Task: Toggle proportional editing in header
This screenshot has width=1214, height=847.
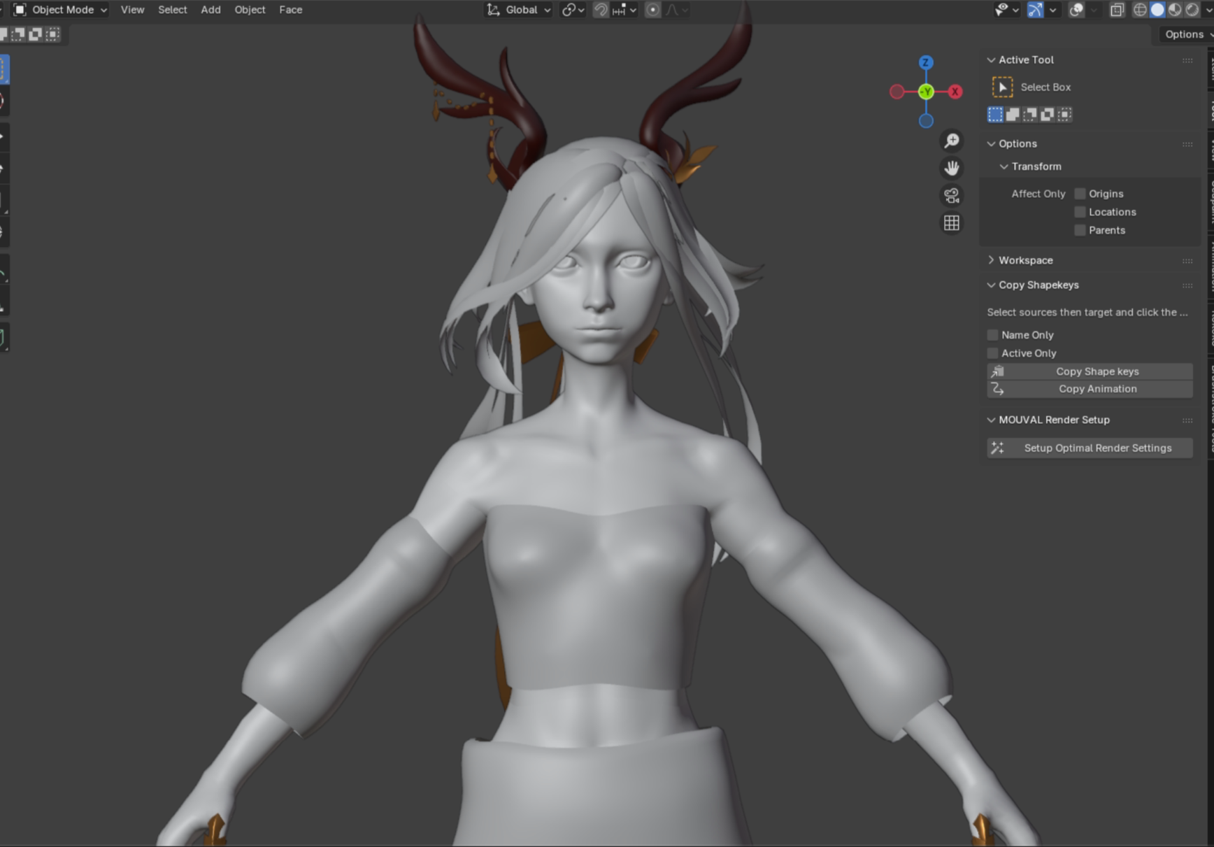Action: click(x=652, y=10)
